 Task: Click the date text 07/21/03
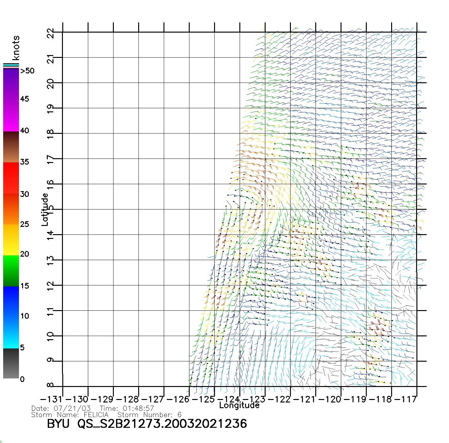pyautogui.click(x=72, y=409)
